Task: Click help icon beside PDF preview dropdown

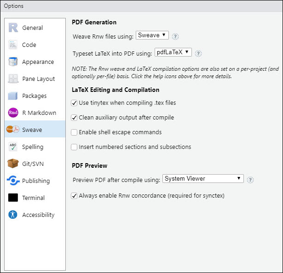Action: (251, 179)
